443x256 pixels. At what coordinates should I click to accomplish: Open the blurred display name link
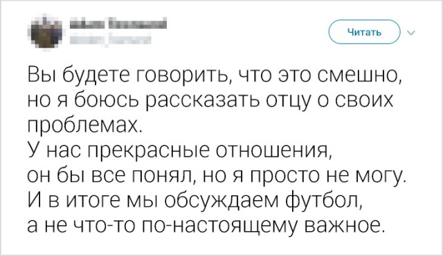coord(118,23)
